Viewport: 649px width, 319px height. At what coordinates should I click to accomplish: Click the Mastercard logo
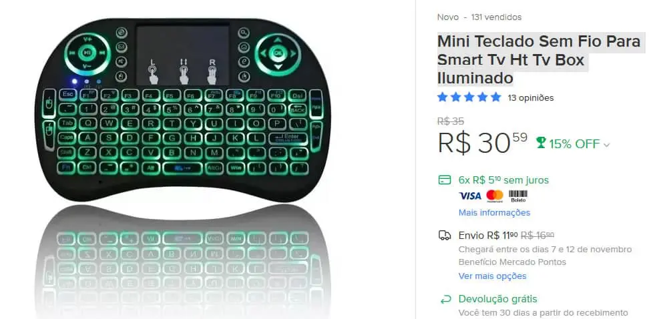pos(495,196)
